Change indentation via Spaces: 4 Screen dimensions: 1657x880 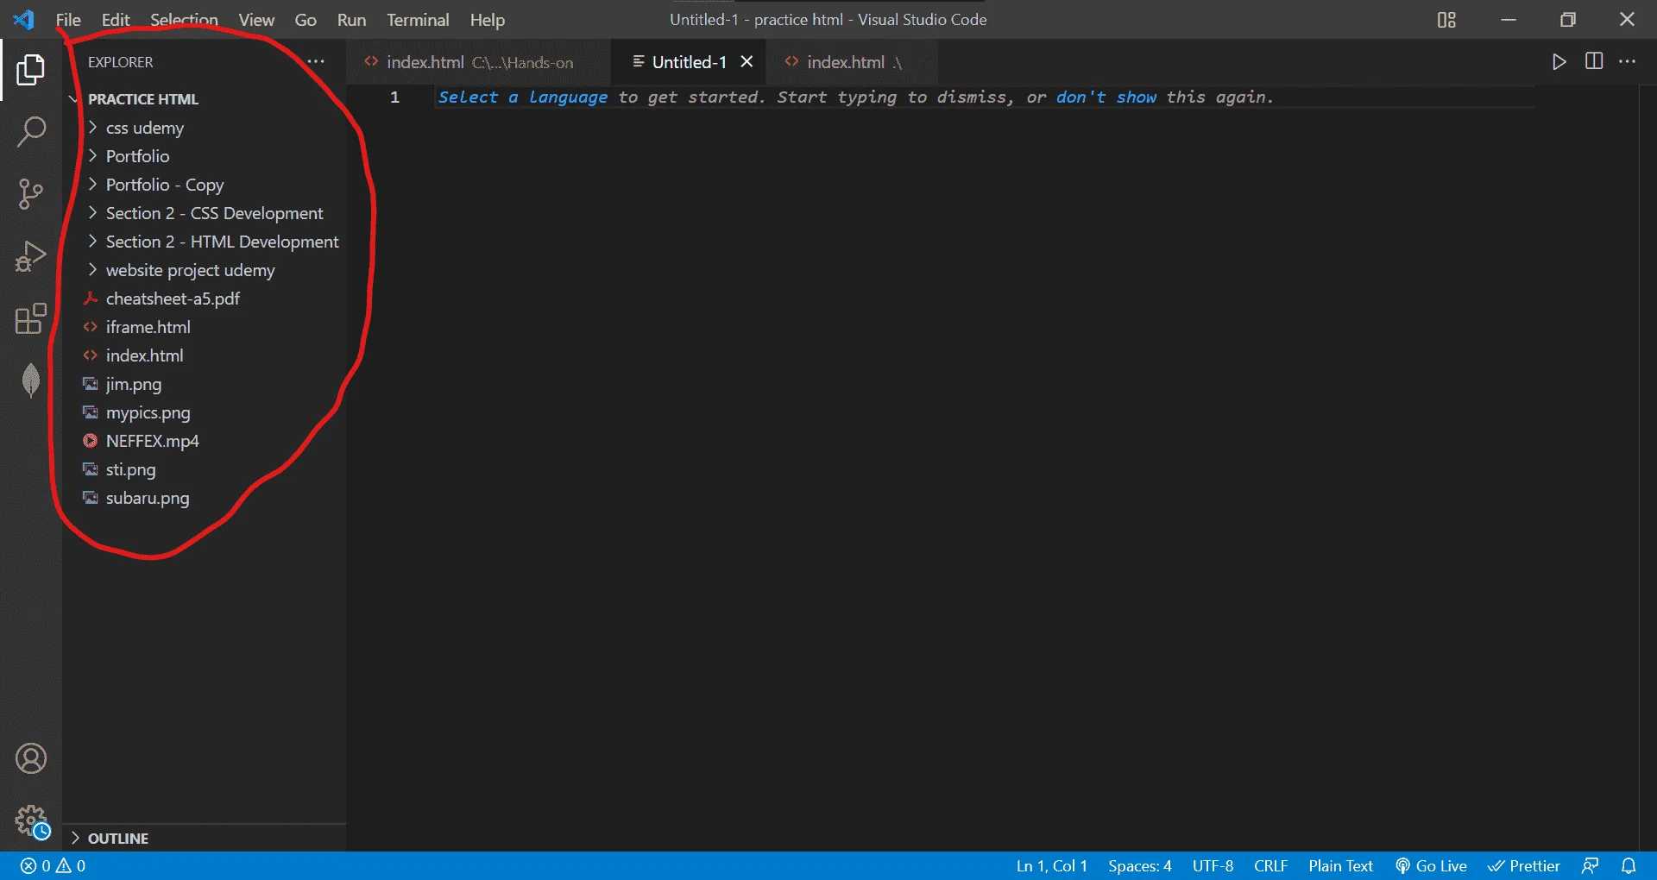[1139, 865]
